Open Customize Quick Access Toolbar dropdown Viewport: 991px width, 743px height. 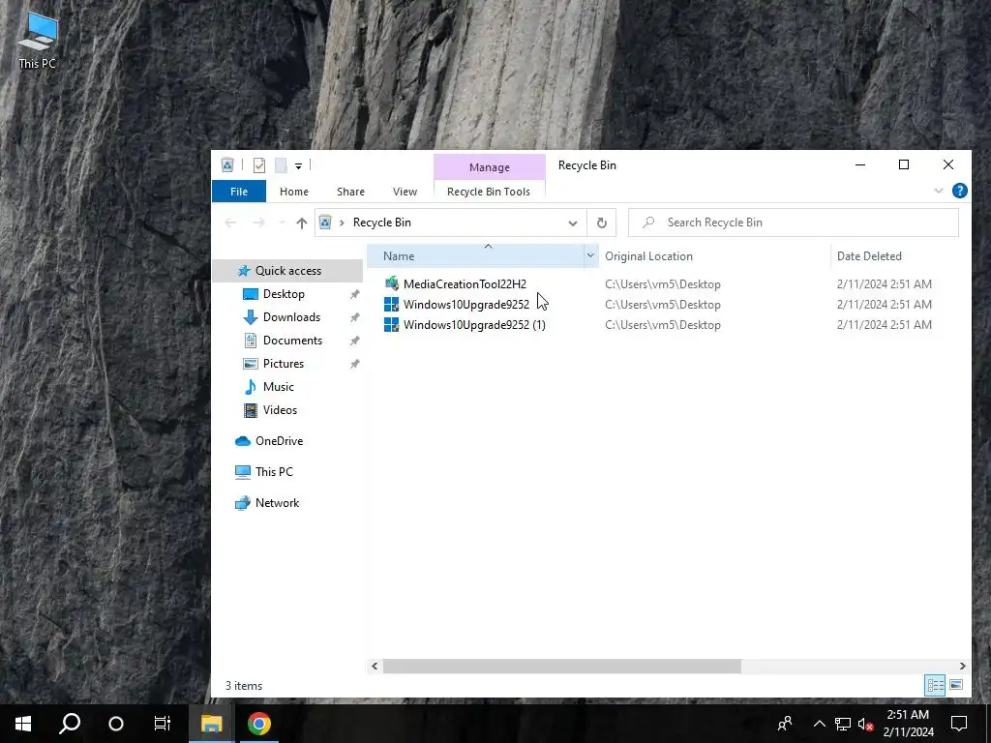[x=298, y=166]
